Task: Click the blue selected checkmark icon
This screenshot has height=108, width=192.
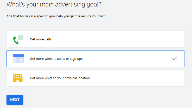Action: 175,59
